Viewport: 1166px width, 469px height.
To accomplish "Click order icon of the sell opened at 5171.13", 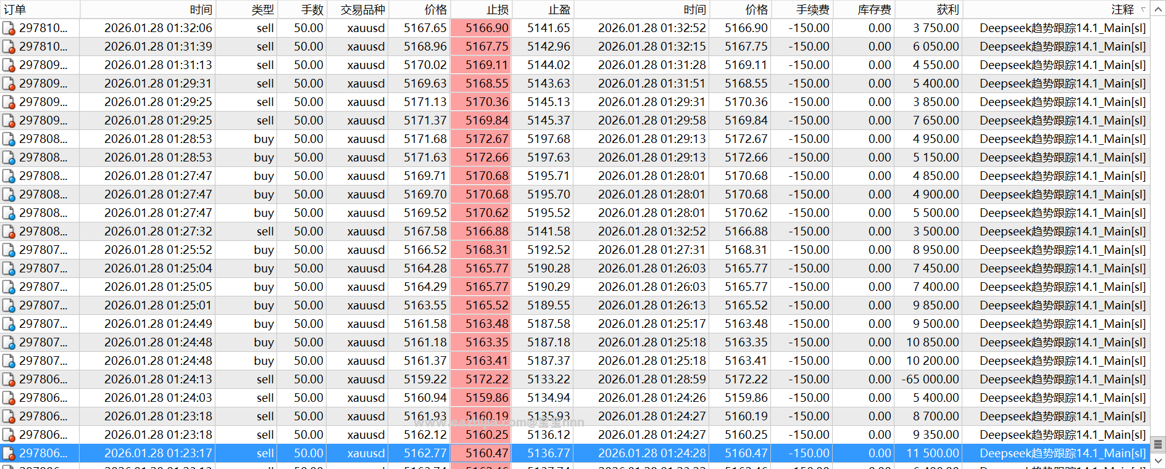I will (9, 102).
